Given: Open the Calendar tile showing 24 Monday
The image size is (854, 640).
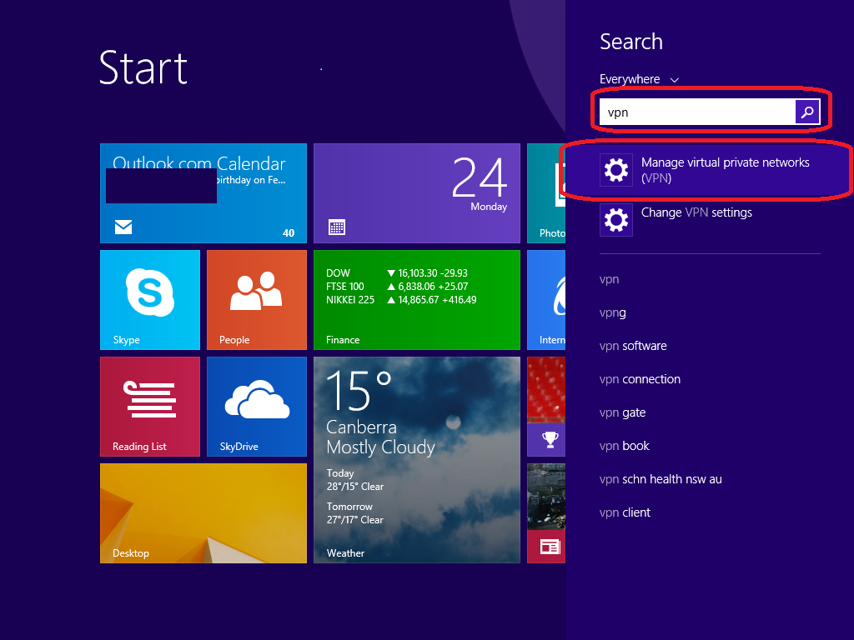Looking at the screenshot, I should pos(417,193).
